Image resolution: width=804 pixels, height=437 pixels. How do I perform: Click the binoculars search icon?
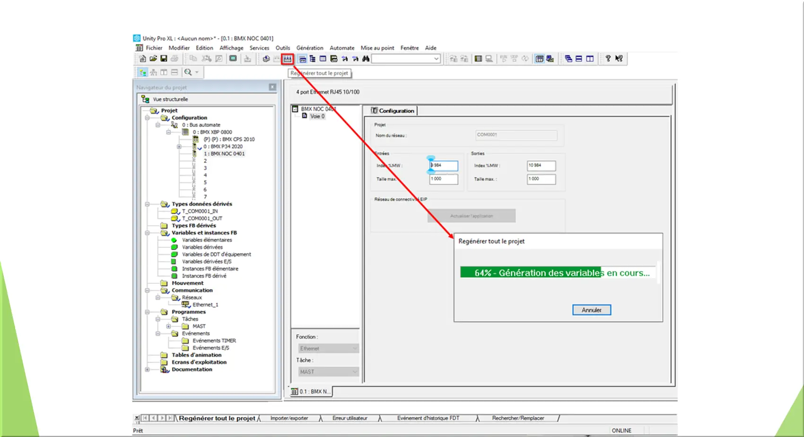[x=366, y=59]
